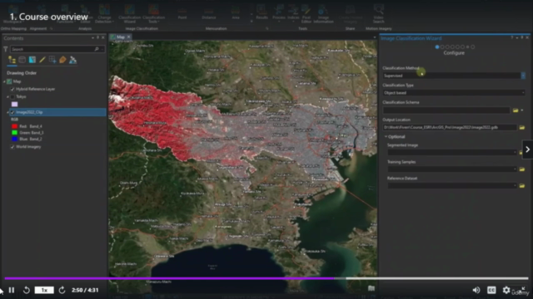The height and width of the screenshot is (299, 533).
Task: Collapse the Tokyo layer expander
Action: click(7, 97)
